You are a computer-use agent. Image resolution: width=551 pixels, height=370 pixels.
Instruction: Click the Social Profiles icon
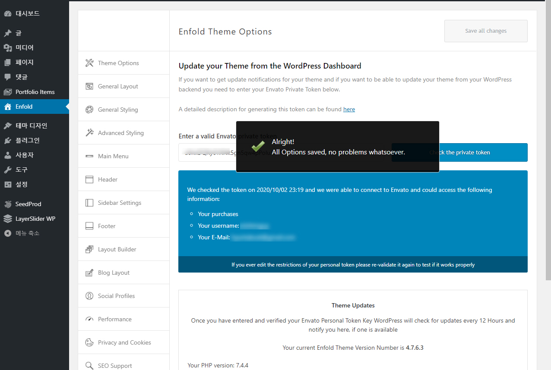point(89,296)
